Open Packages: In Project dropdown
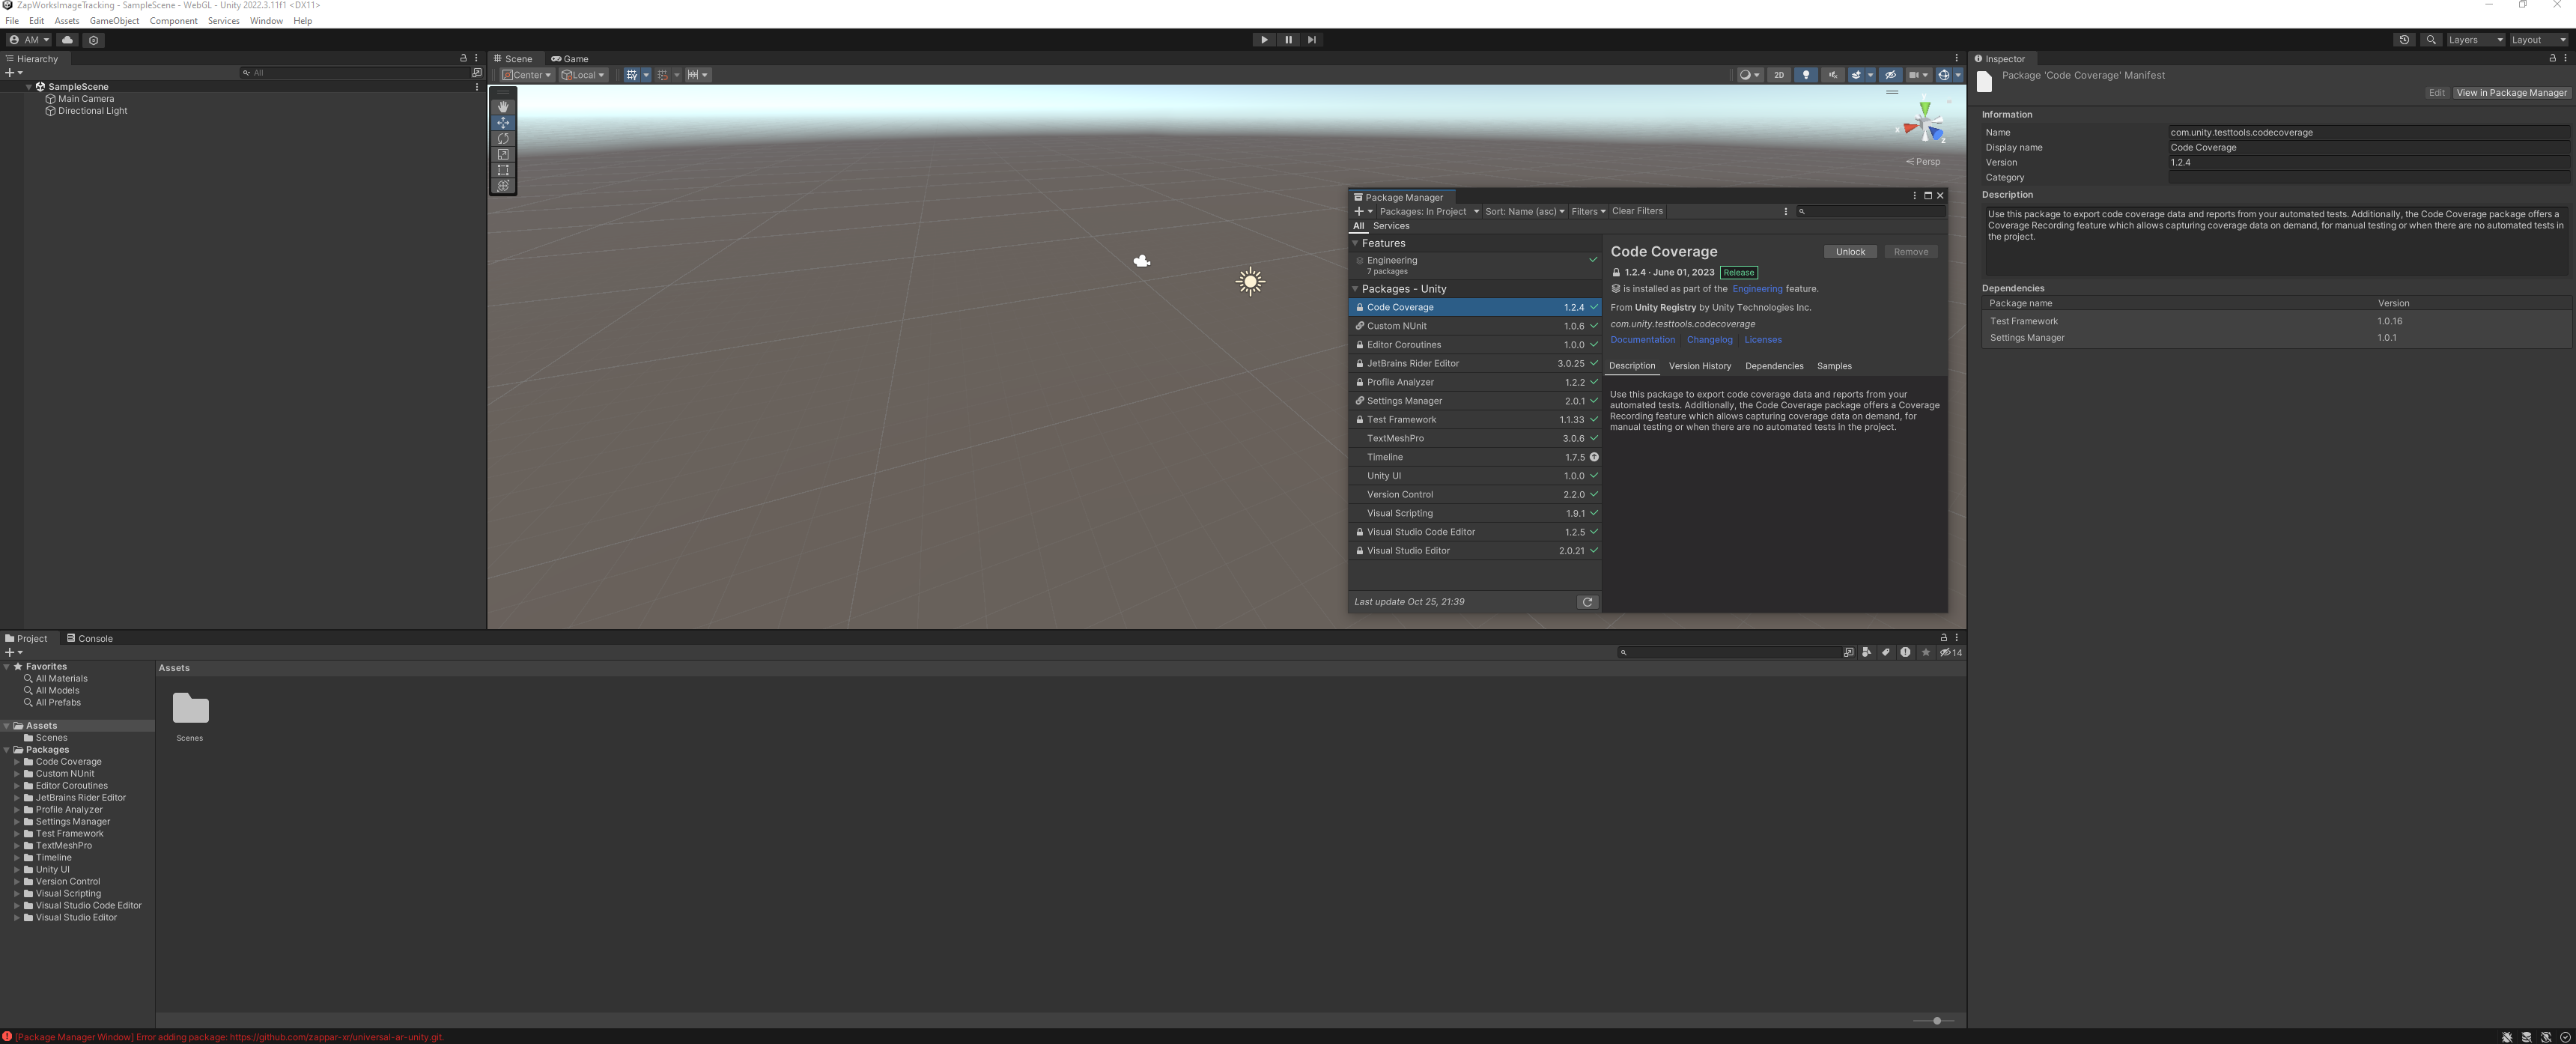Viewport: 2576px width, 1044px height. click(1428, 211)
